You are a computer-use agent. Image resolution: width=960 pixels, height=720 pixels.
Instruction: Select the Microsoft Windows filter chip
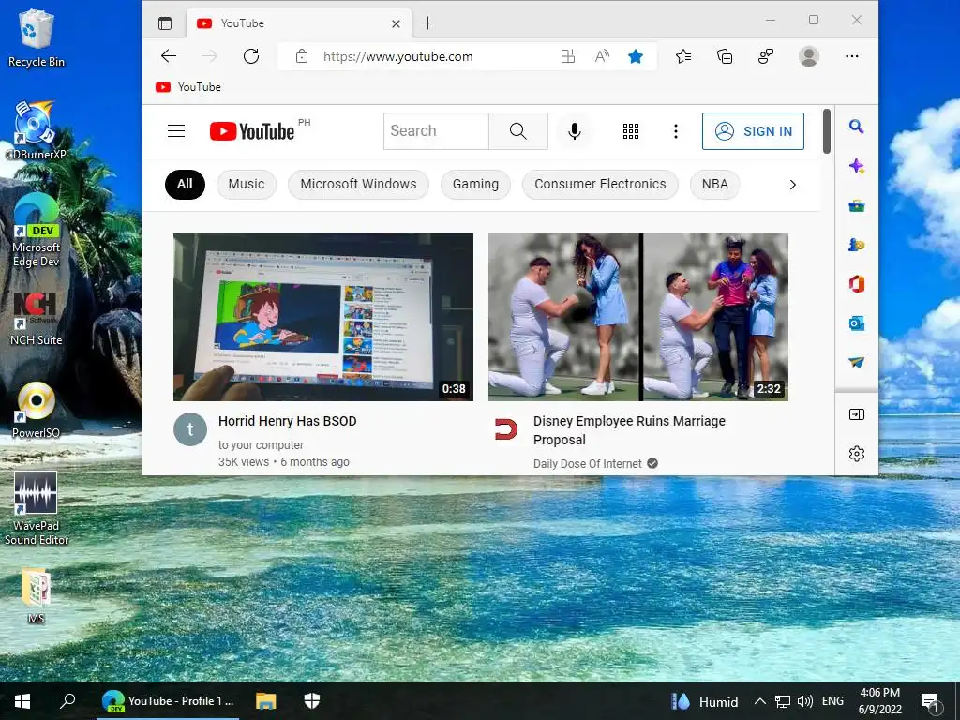(x=358, y=185)
